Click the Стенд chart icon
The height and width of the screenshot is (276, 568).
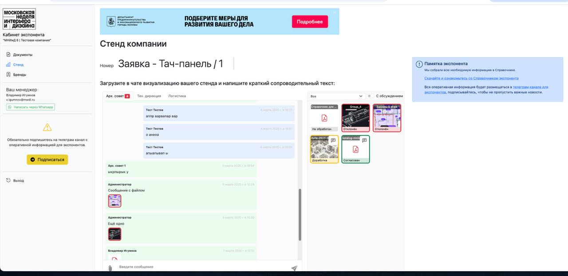(x=8, y=65)
